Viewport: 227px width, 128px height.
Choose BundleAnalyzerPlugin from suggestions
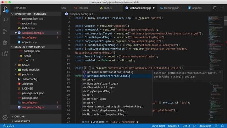(117, 84)
